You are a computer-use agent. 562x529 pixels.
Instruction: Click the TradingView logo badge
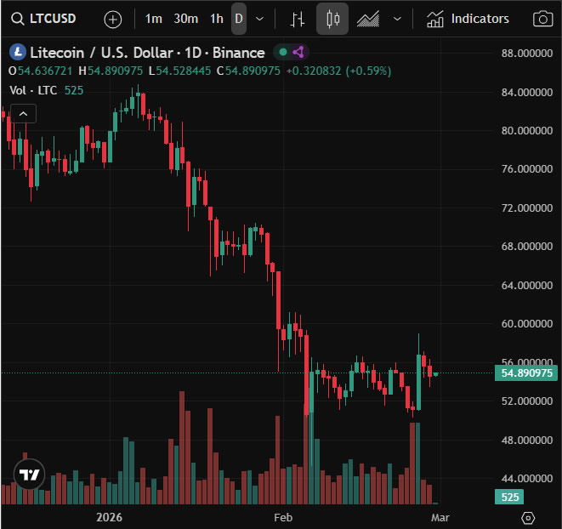(30, 474)
